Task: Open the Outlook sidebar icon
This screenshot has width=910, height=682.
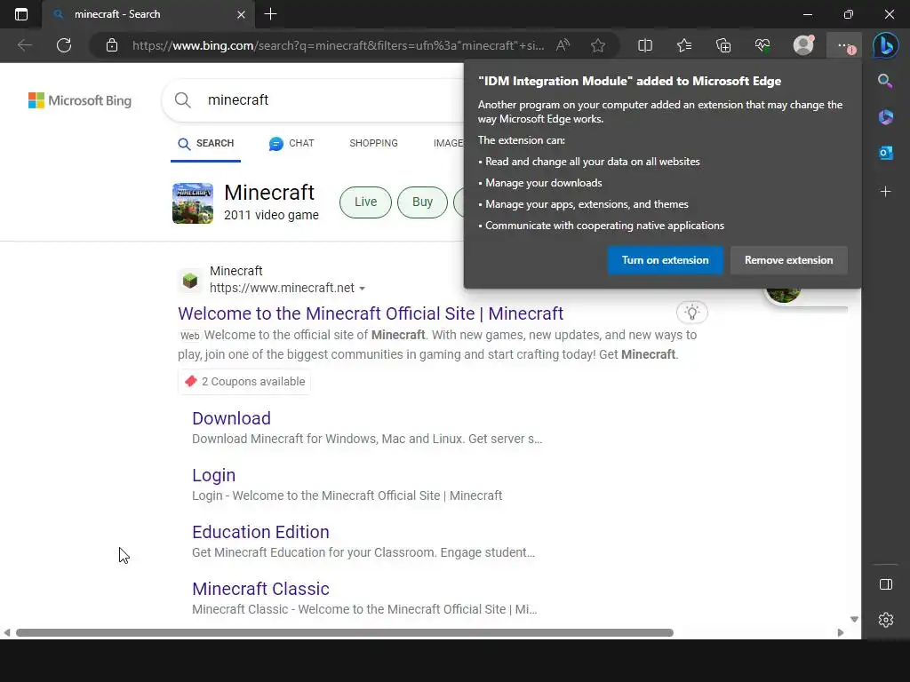Action: pyautogui.click(x=886, y=153)
